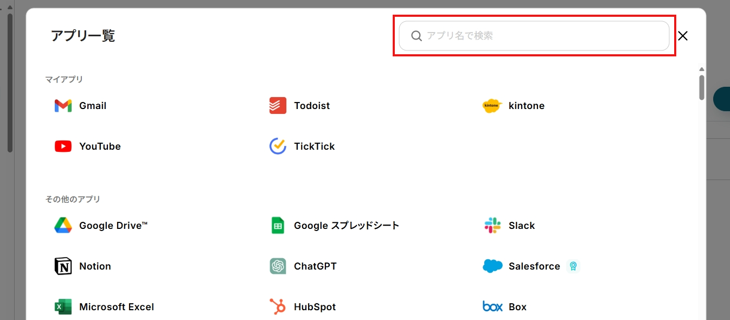Click the scrollbar up arrow in dialog
The image size is (730, 320).
pos(702,69)
